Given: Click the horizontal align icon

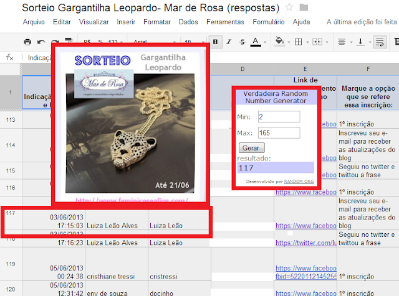Looking at the screenshot, I should pyautogui.click(x=342, y=42).
